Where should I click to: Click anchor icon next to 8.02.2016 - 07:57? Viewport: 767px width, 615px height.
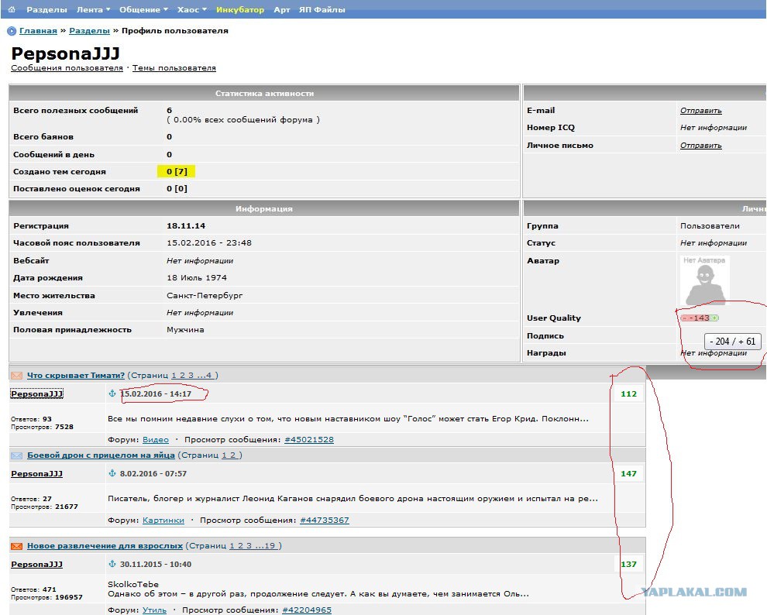click(112, 473)
